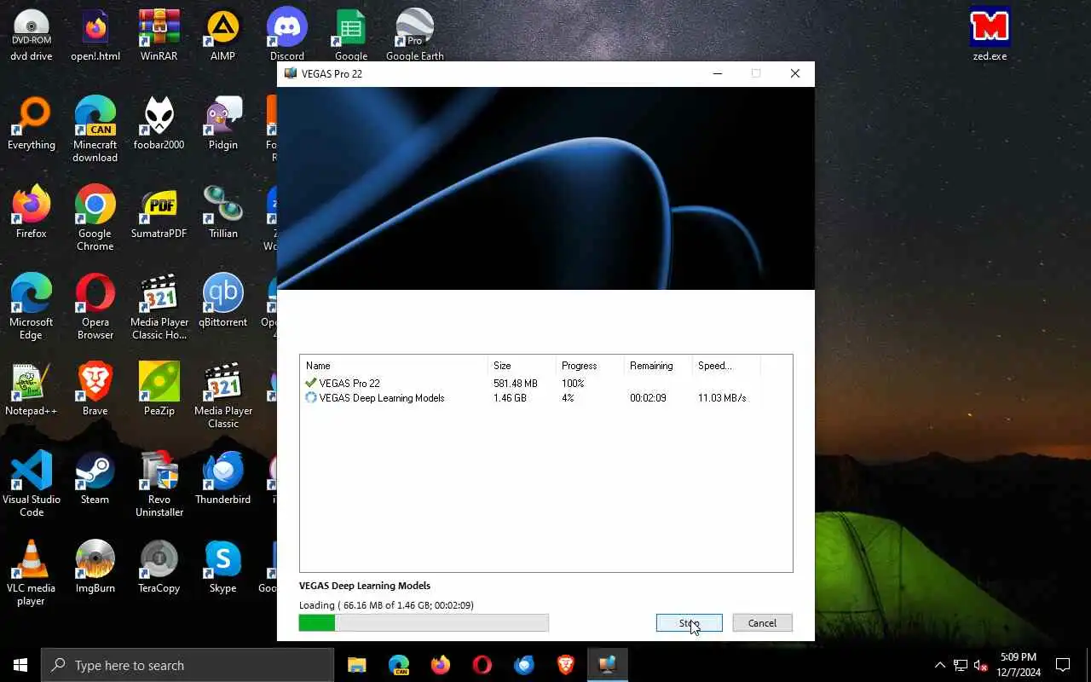Select the zed.exe desktop icon
This screenshot has height=682, width=1091.
point(990,35)
